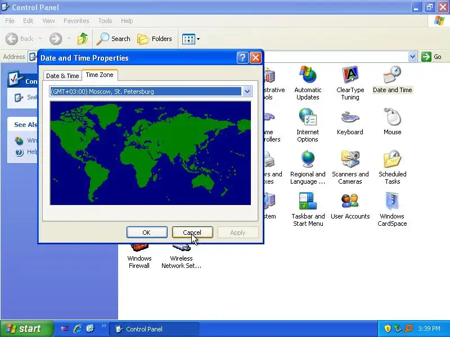Open the Keyboard control panel icon
This screenshot has width=450, height=337.
tap(350, 122)
